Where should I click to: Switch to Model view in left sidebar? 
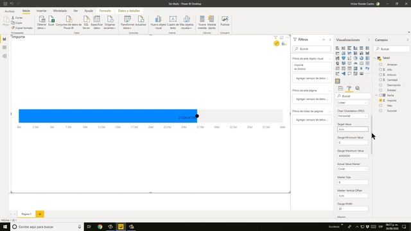tap(4, 56)
